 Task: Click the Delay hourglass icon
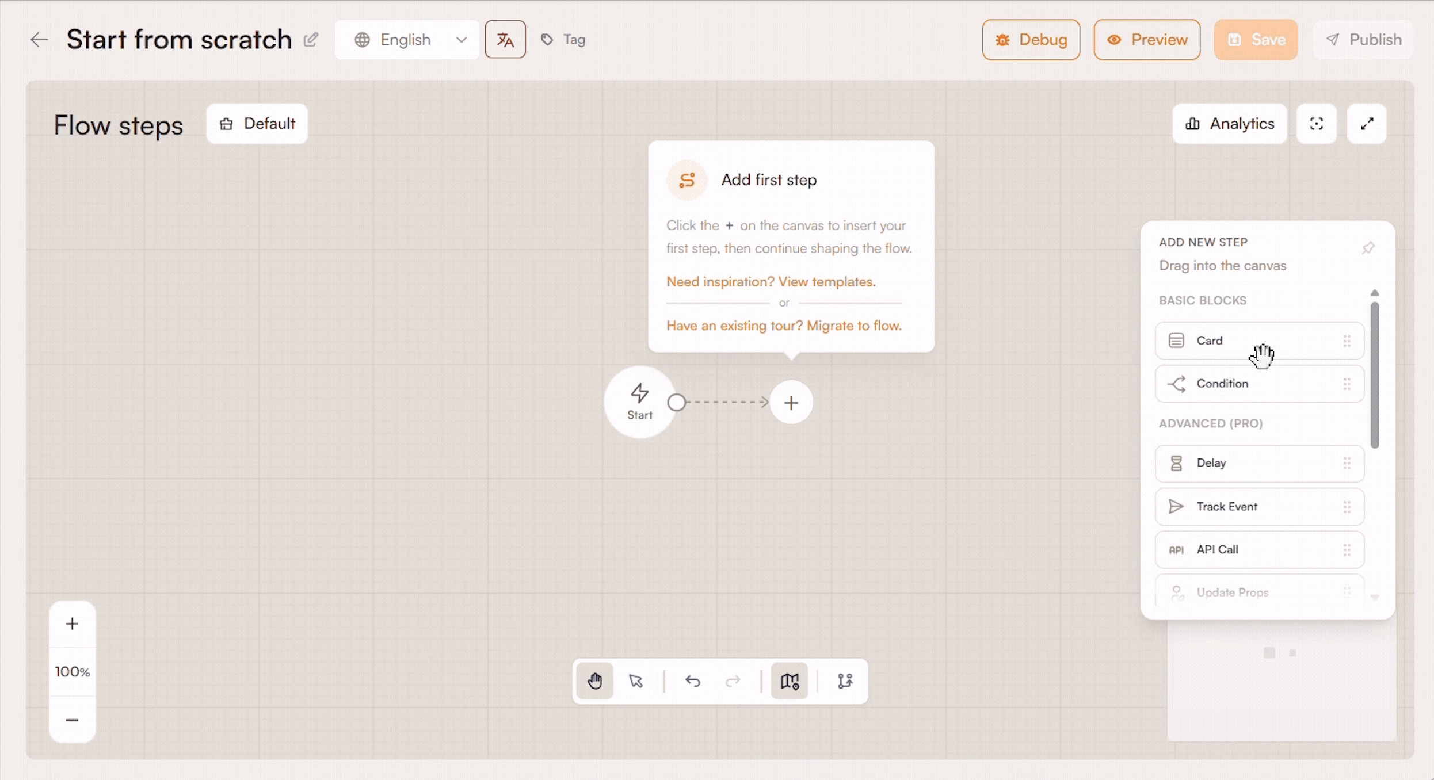point(1176,463)
